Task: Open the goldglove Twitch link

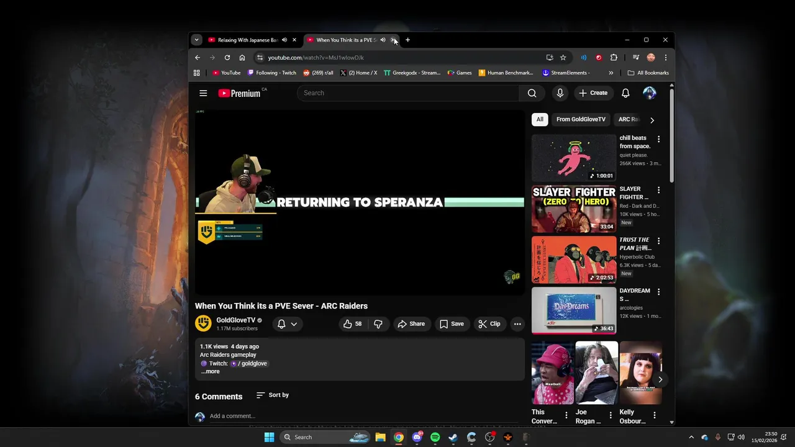Action: [249, 363]
